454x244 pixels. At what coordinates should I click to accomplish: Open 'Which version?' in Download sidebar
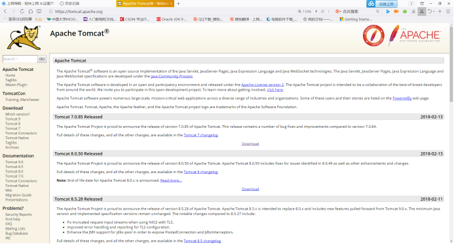[18, 114]
